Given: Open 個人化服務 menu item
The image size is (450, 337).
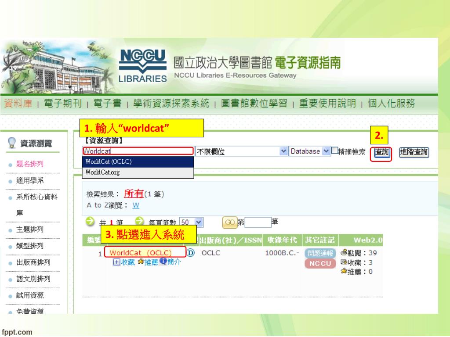Looking at the screenshot, I should pos(392,103).
